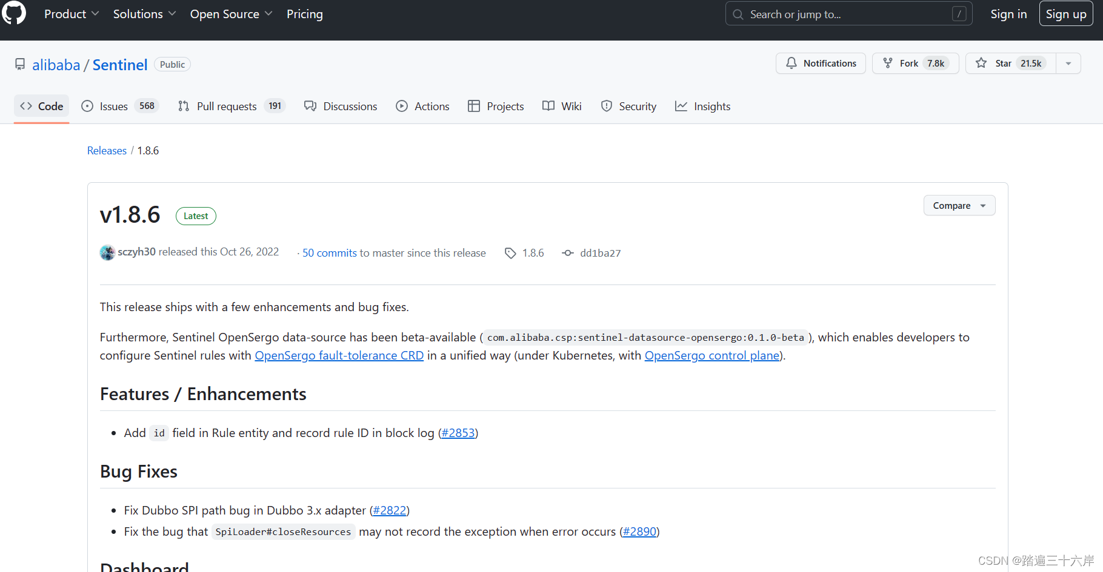Select Pricing in the navigation bar

(304, 13)
